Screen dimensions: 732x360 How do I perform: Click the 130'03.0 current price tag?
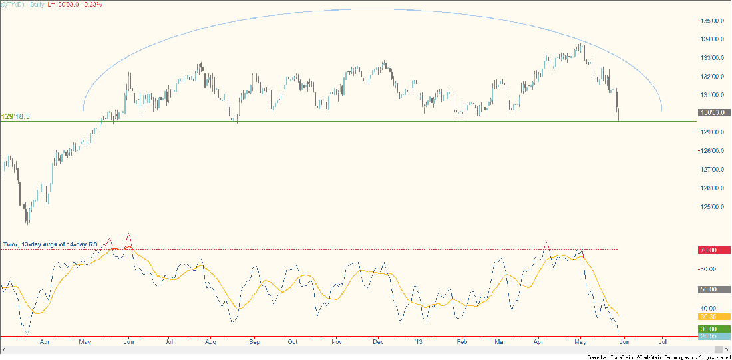715,112
